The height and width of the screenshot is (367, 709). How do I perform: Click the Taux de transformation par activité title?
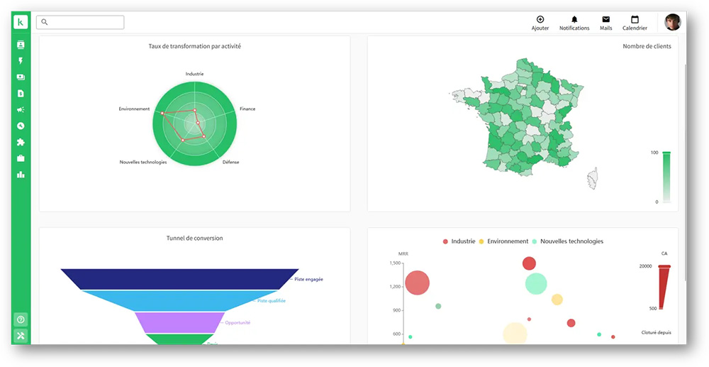point(194,46)
